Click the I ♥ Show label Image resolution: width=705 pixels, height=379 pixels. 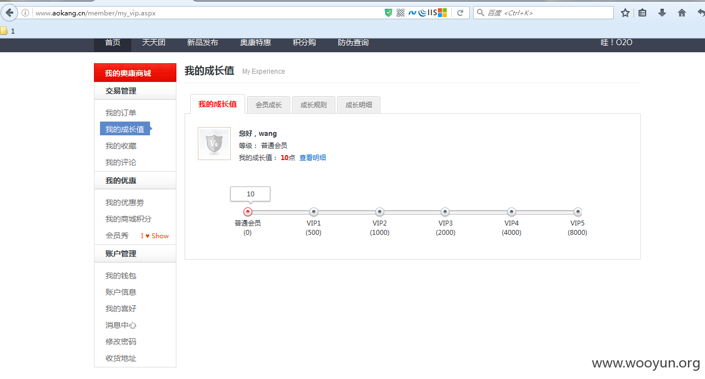(x=155, y=236)
